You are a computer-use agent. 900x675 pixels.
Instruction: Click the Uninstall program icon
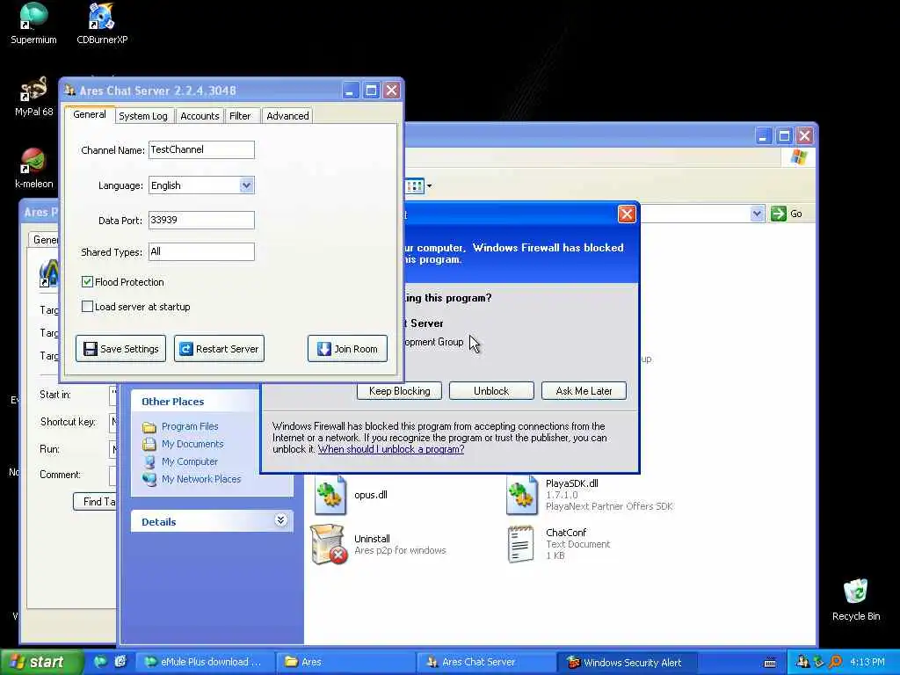(x=329, y=543)
